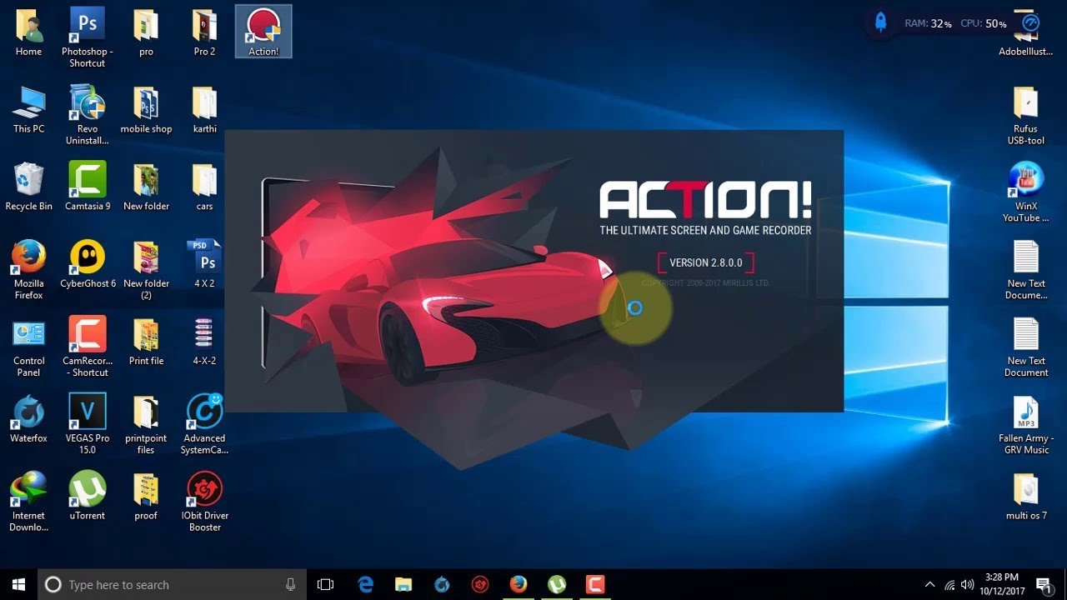Image resolution: width=1067 pixels, height=600 pixels.
Task: Open the Windows Start menu
Action: pos(18,584)
